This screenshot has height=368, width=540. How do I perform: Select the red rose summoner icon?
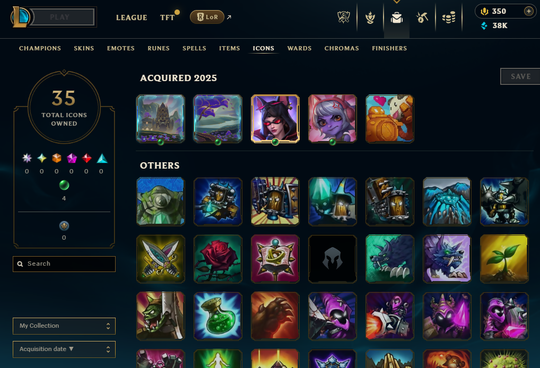tap(217, 259)
